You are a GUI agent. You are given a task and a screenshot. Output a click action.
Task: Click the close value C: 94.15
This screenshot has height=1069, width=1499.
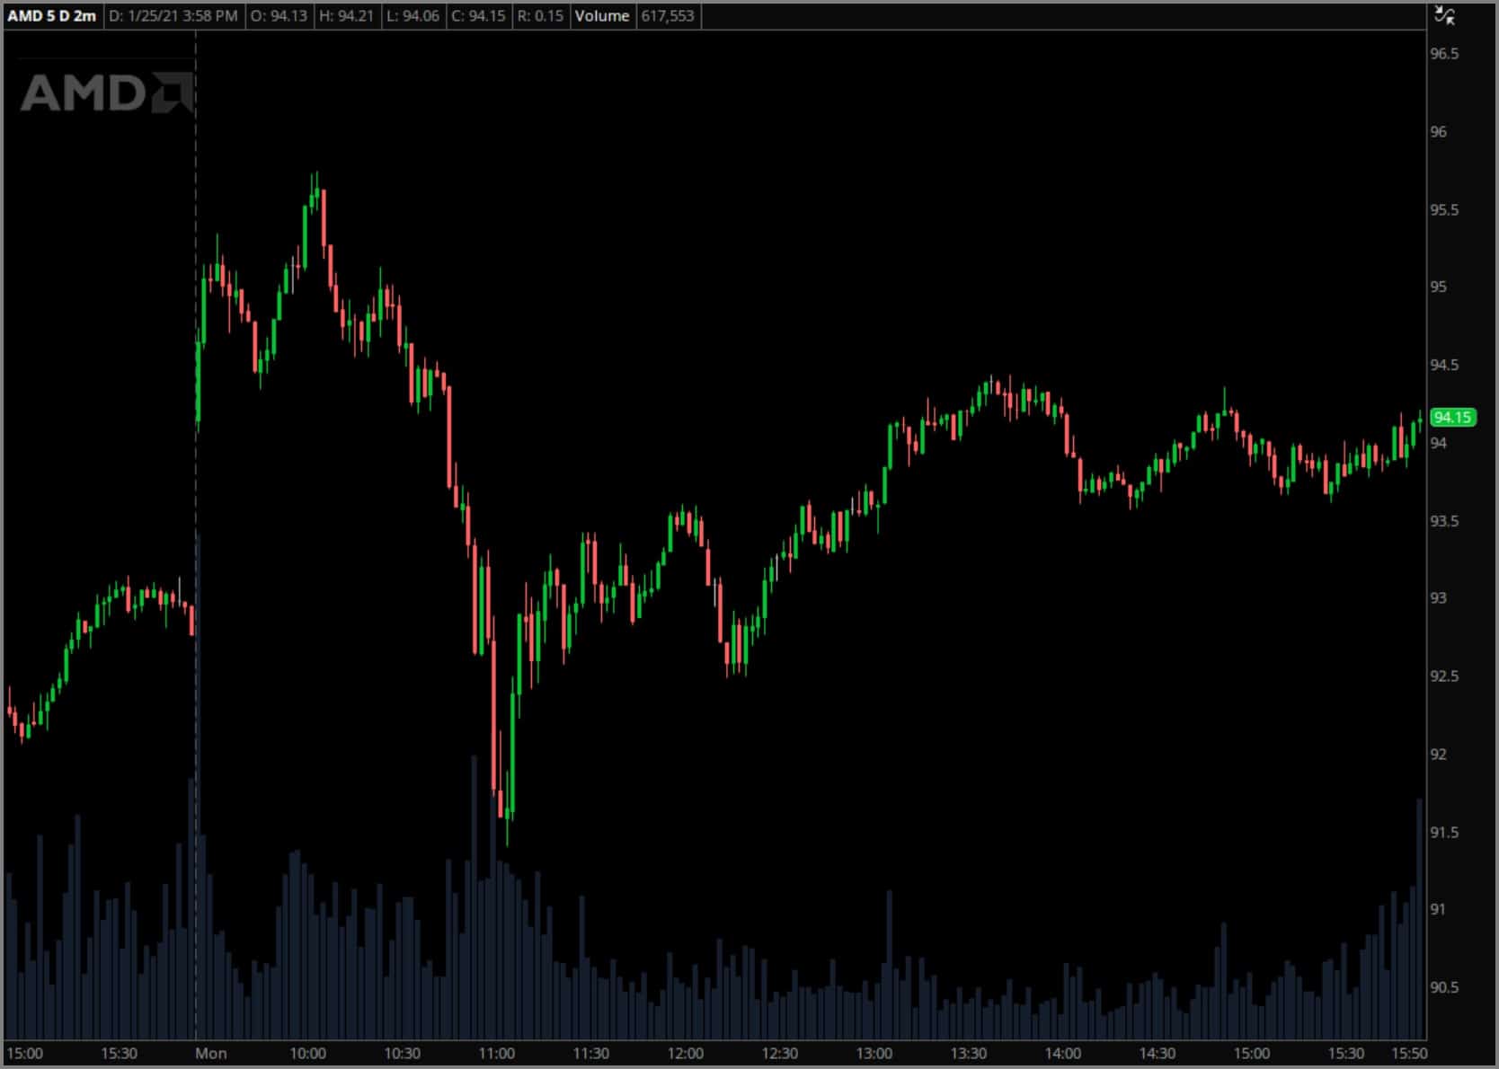tap(478, 16)
